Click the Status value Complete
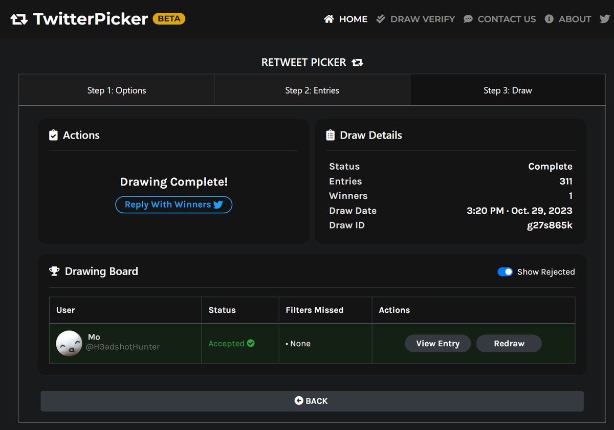This screenshot has height=430, width=614. point(550,167)
